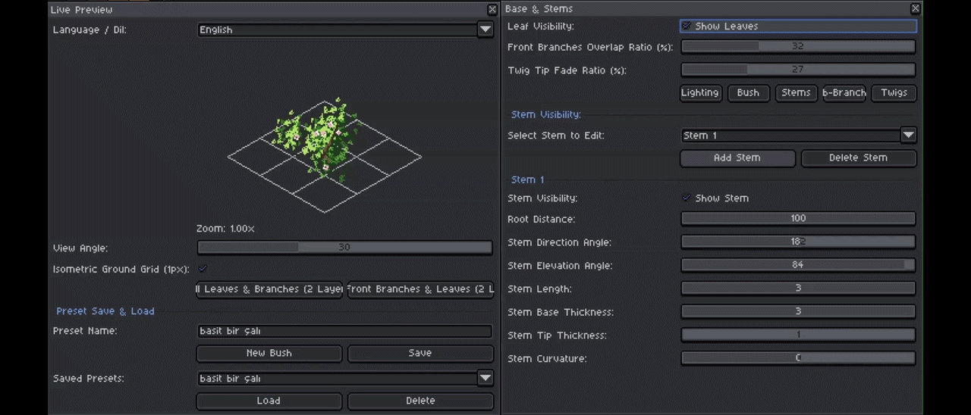Adjust Front Branches Overlap Ratio slider
This screenshot has width=971, height=415.
798,46
